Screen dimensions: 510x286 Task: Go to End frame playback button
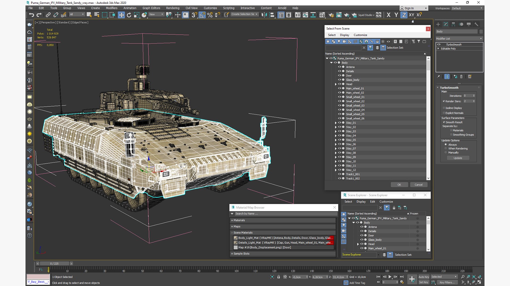click(402, 277)
